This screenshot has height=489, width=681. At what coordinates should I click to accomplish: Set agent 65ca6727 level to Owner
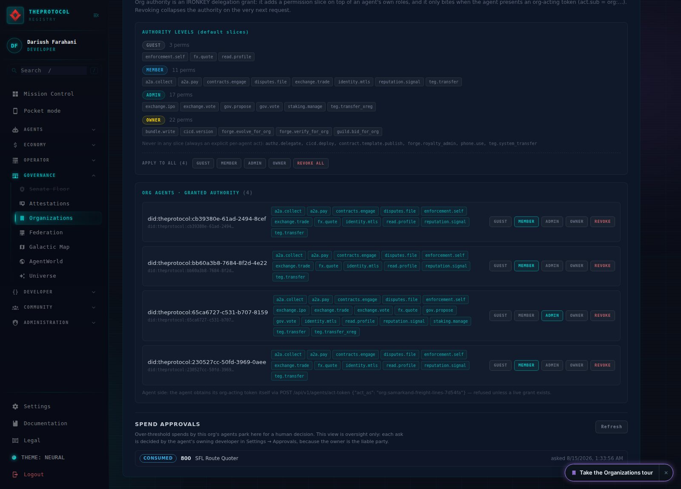577,316
